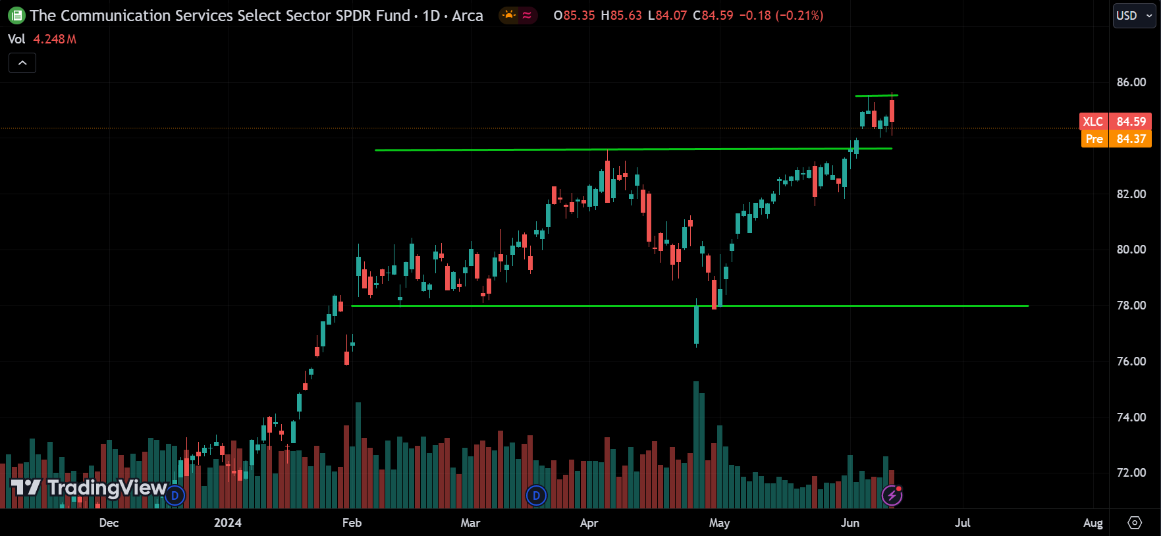The height and width of the screenshot is (536, 1161).
Task: Select the green resistance line near 83.60
Action: tap(634, 149)
